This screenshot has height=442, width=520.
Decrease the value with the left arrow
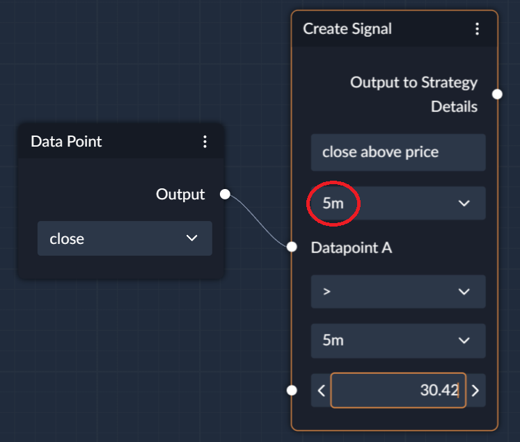pos(321,391)
